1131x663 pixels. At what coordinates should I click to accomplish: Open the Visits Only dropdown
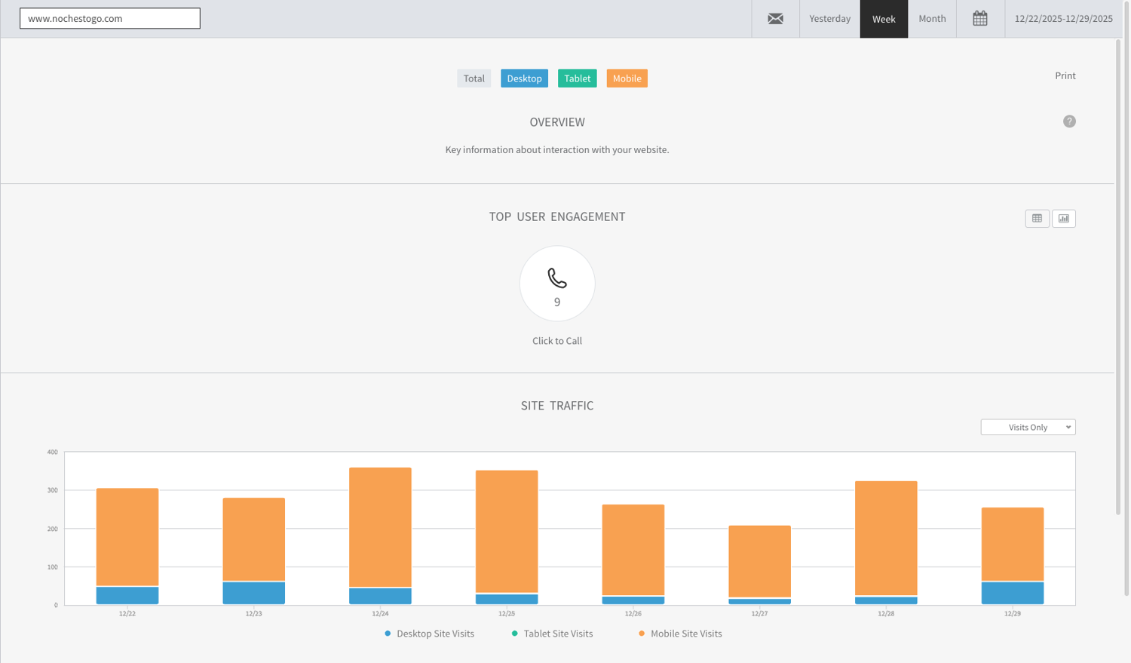point(1028,428)
